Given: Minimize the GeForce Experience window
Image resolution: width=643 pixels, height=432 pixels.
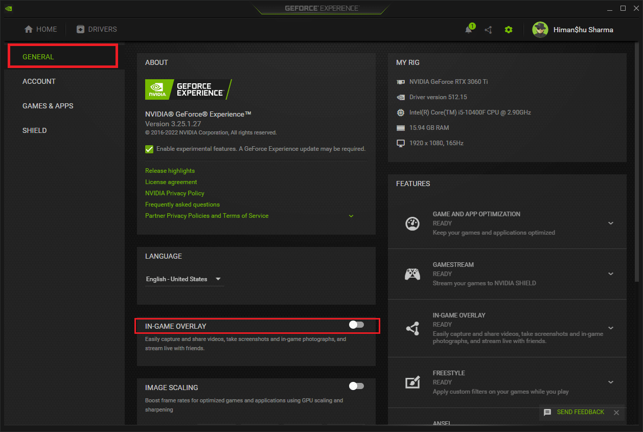Looking at the screenshot, I should tap(610, 9).
